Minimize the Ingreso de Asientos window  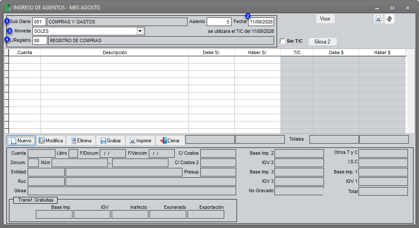(377, 8)
